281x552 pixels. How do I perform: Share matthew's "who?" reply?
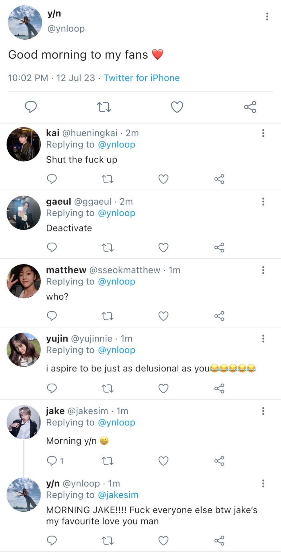(219, 316)
